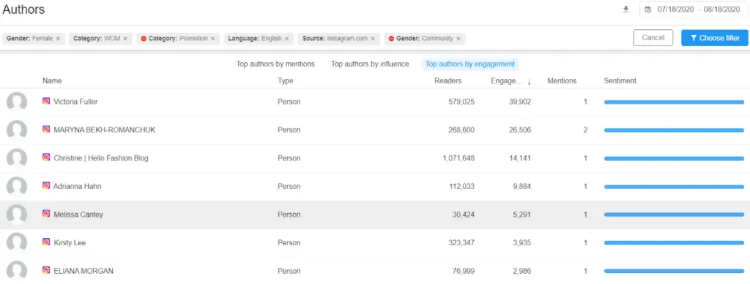Sort by the Engagement column arrow

pos(530,82)
